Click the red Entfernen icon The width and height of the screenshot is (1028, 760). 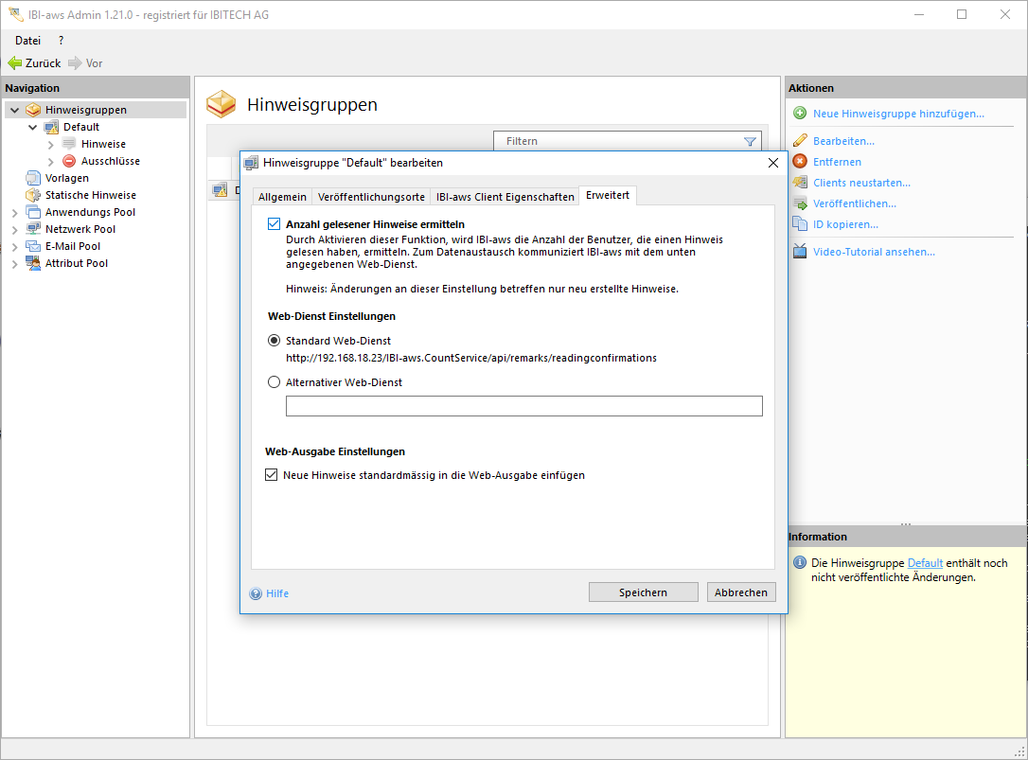pos(800,162)
